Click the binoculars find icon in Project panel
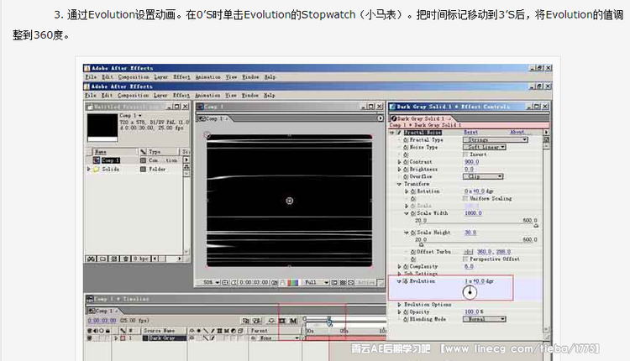 click(92, 259)
